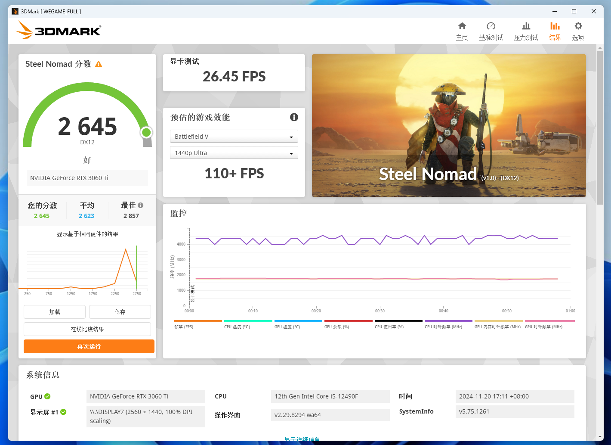Click the score gauge green indicator dot
This screenshot has width=611, height=445.
[146, 132]
